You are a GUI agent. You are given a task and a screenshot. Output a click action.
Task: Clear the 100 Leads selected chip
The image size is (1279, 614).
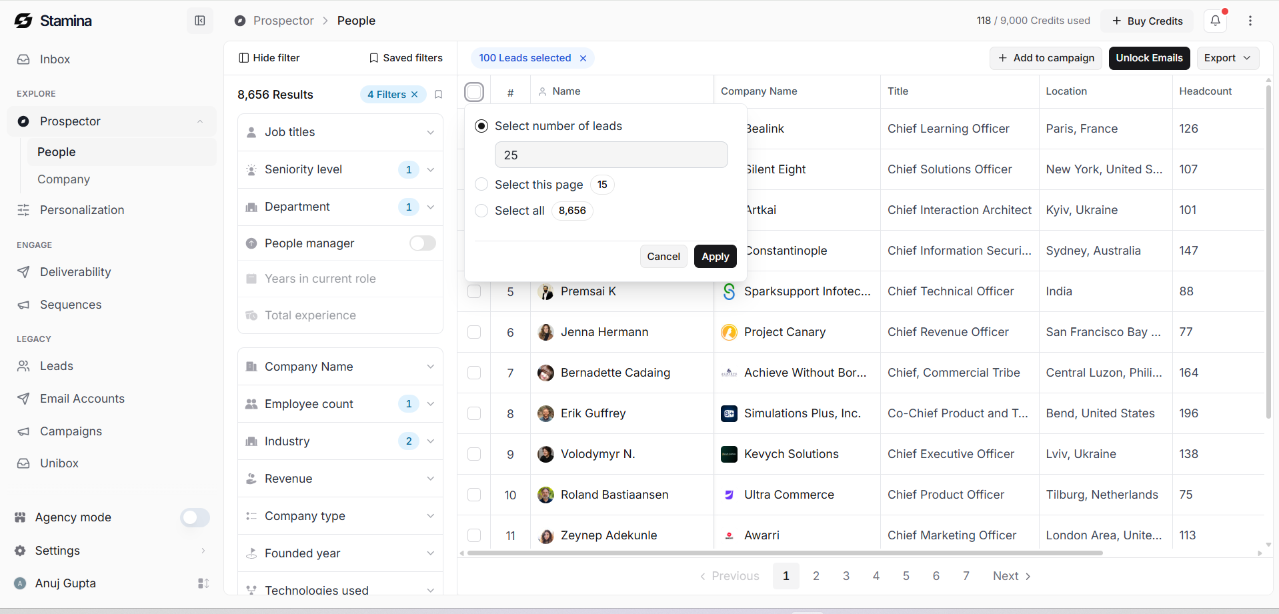(583, 58)
